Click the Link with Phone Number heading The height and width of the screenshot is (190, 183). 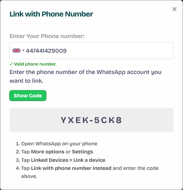(51, 14)
